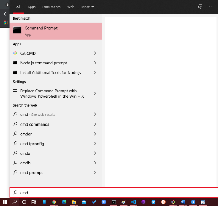Image resolution: width=218 pixels, height=206 pixels.
Task: Click the search feedback icon
Action: click(200, 7)
